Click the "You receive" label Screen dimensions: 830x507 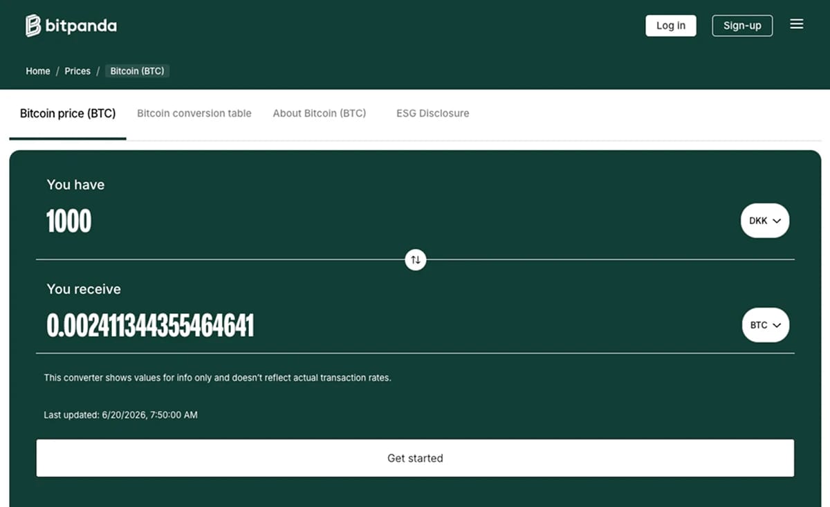pyautogui.click(x=84, y=289)
